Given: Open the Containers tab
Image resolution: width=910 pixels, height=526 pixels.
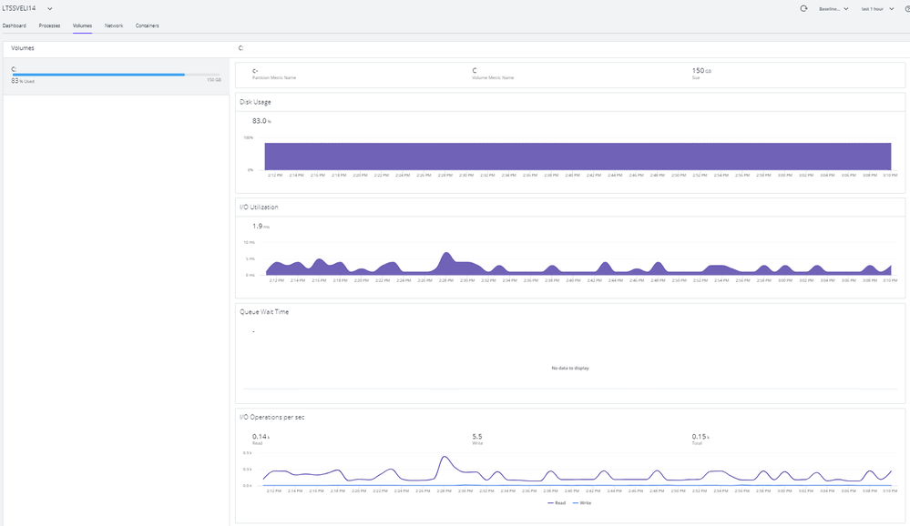Looking at the screenshot, I should click(x=148, y=25).
